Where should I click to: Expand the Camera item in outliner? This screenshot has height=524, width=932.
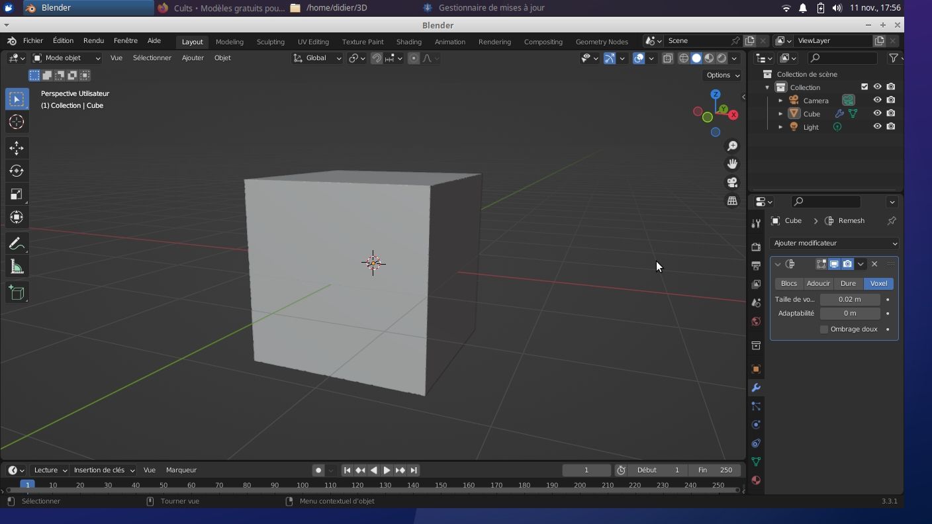pos(780,101)
